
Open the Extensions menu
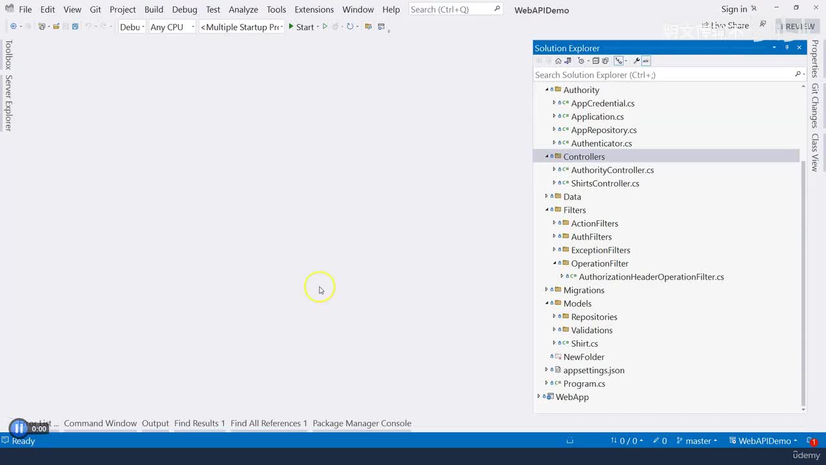coord(314,9)
